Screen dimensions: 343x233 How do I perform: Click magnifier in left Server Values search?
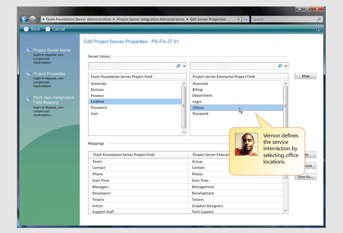(x=178, y=66)
